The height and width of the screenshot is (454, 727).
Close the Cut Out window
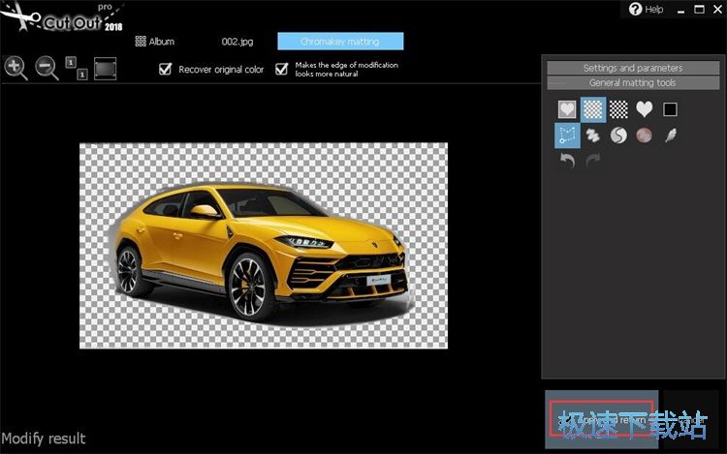[x=717, y=10]
